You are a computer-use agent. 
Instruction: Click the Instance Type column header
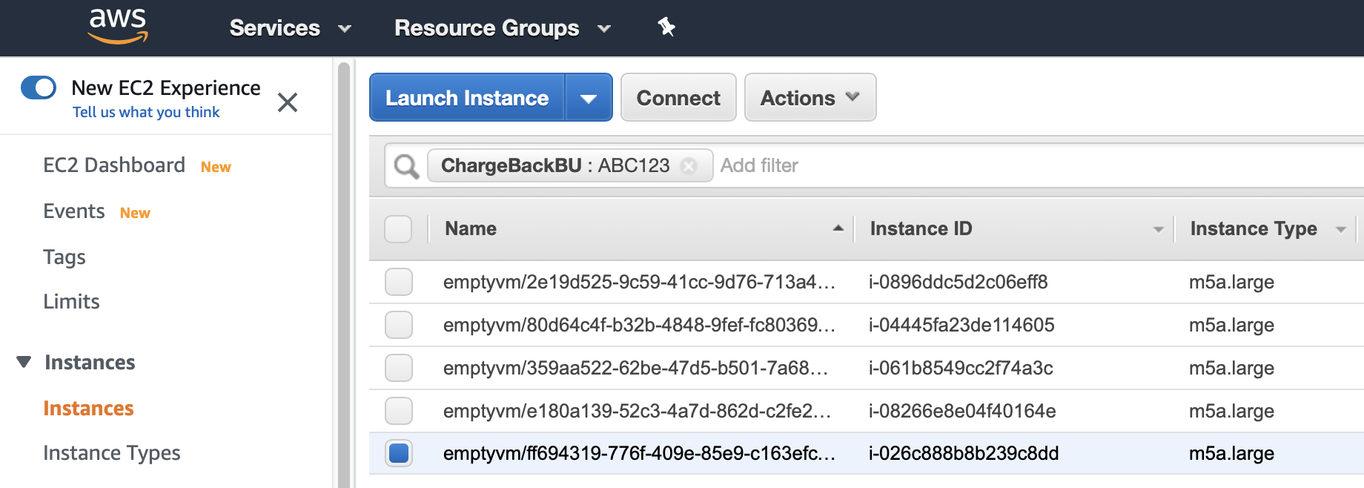1254,229
